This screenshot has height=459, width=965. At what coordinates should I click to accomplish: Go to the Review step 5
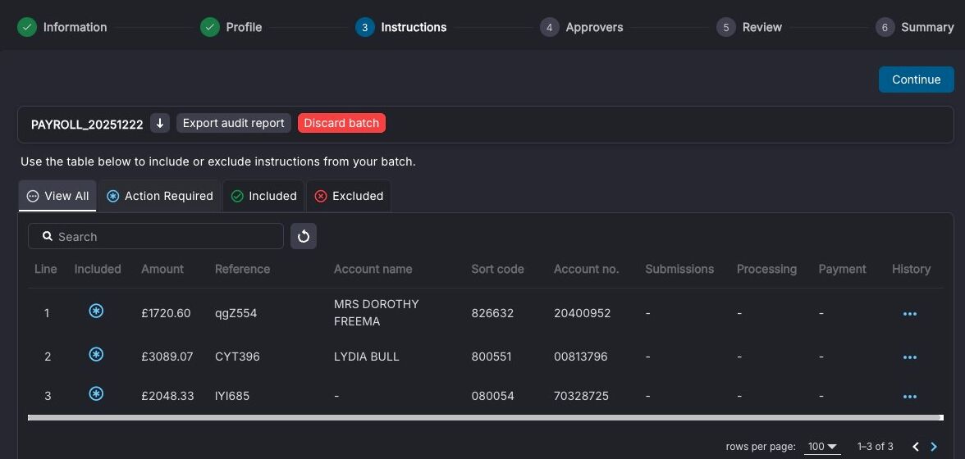tap(749, 27)
